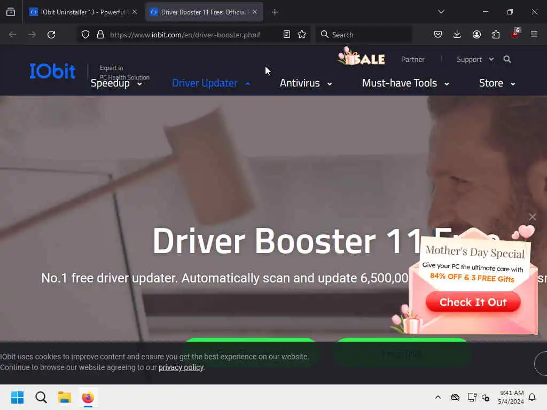Screen dimensions: 547x410
Task: Open clock showing 9:41 AM
Action: 511,397
